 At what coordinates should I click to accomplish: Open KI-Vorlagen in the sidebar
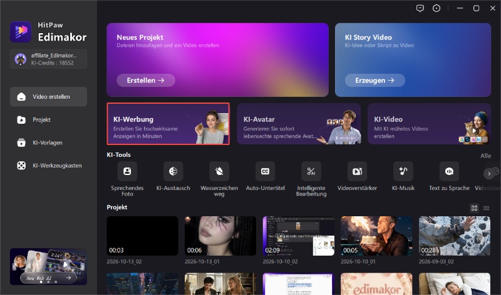click(49, 142)
